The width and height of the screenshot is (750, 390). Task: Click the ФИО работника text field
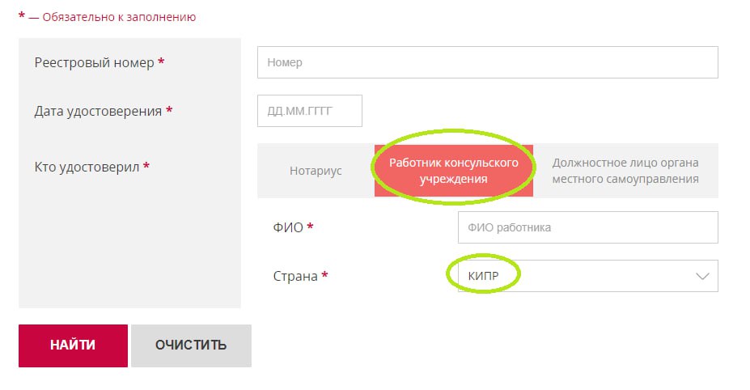click(587, 227)
